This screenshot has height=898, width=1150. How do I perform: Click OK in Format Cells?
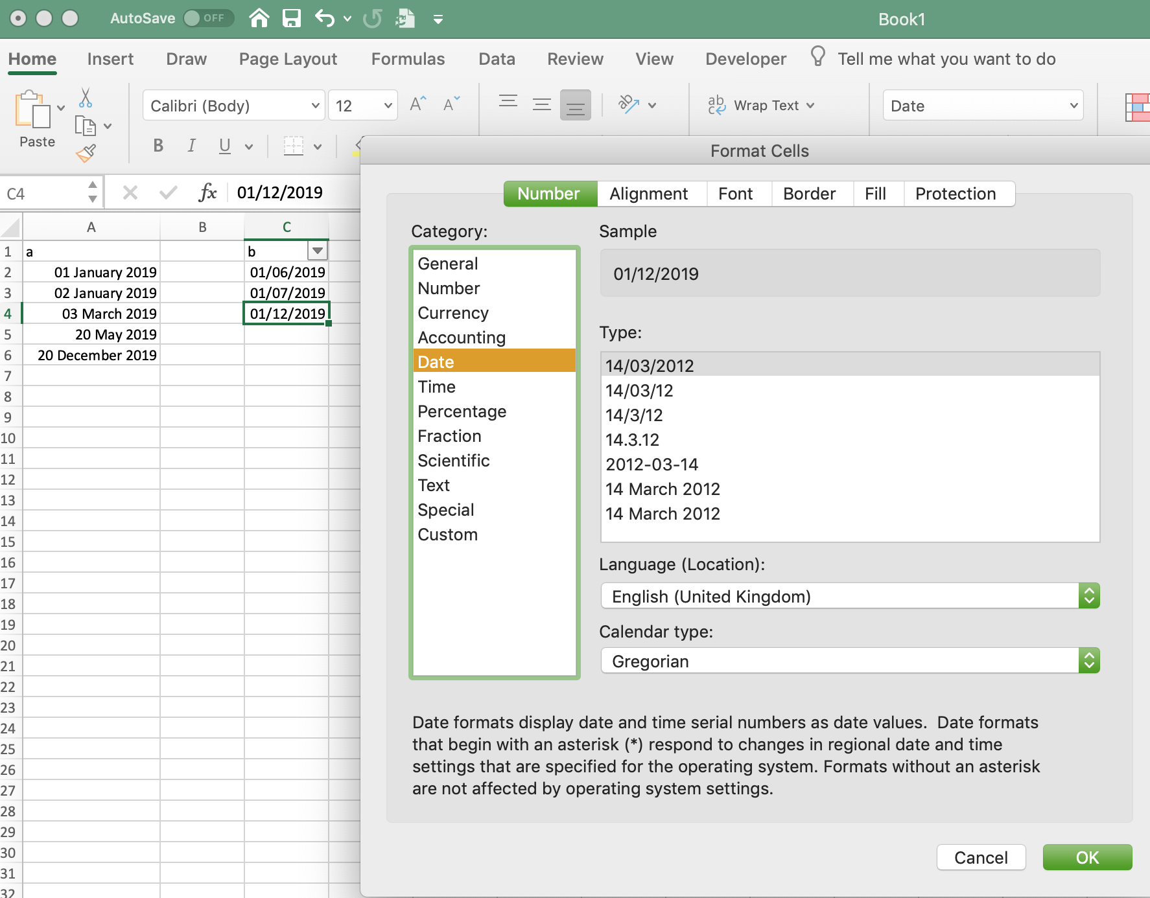click(x=1087, y=857)
